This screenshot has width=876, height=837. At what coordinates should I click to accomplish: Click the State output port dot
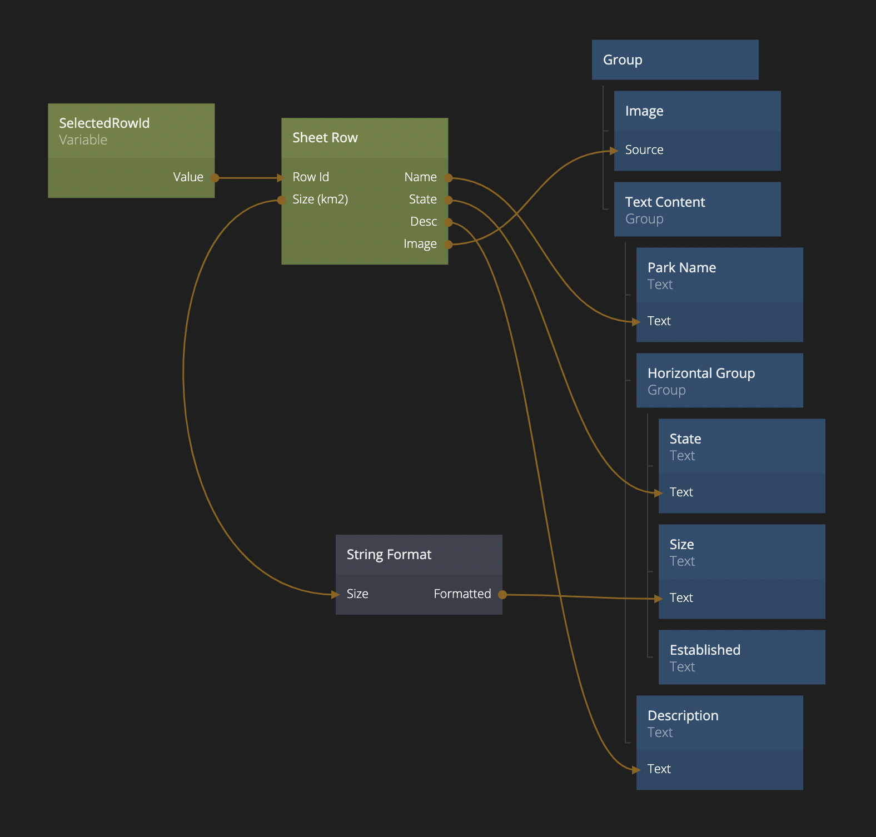click(448, 200)
